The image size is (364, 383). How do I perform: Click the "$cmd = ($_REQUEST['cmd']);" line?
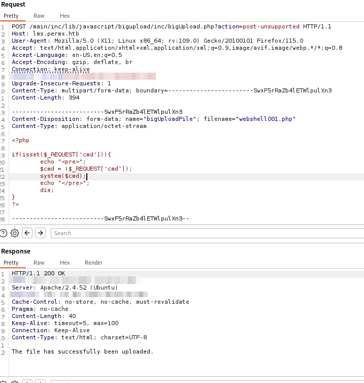(x=86, y=169)
